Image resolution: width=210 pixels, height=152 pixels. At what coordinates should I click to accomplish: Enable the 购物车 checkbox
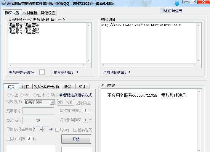57,130
